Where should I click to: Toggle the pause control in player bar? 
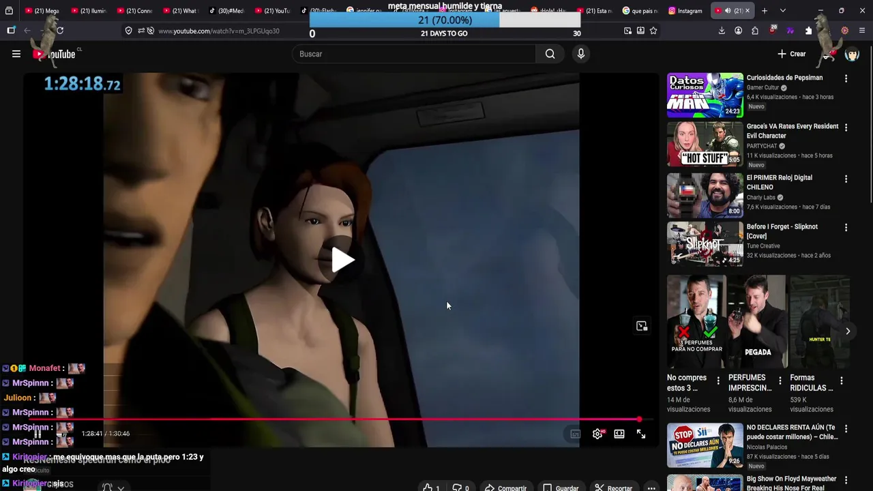pyautogui.click(x=38, y=434)
